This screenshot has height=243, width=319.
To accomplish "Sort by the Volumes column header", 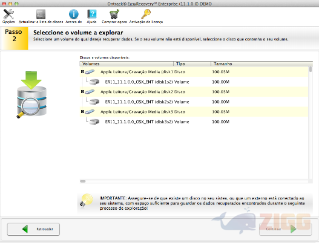I will tap(127, 64).
